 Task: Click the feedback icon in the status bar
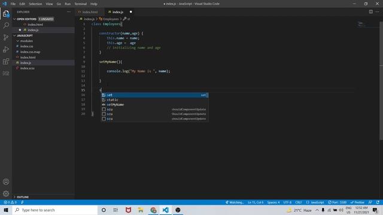(x=370, y=202)
